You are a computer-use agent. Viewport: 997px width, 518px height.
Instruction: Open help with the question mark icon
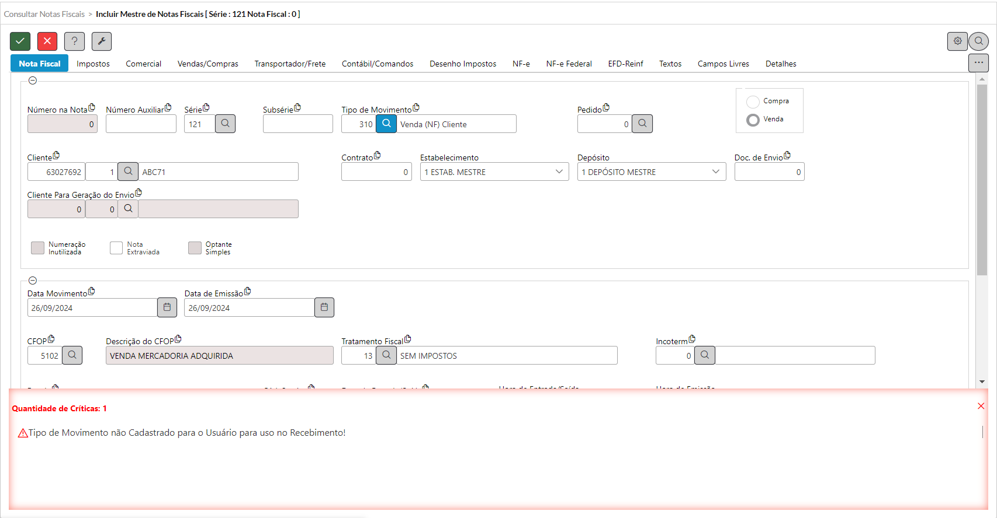(x=74, y=41)
